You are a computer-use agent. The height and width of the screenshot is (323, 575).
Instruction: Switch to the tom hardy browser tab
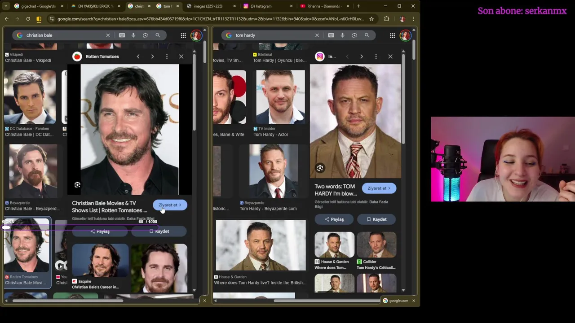tap(168, 6)
